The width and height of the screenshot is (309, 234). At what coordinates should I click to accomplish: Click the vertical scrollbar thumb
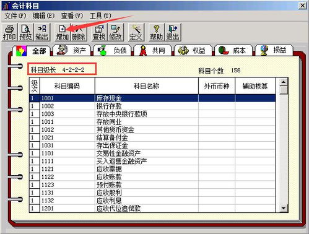pos(284,90)
